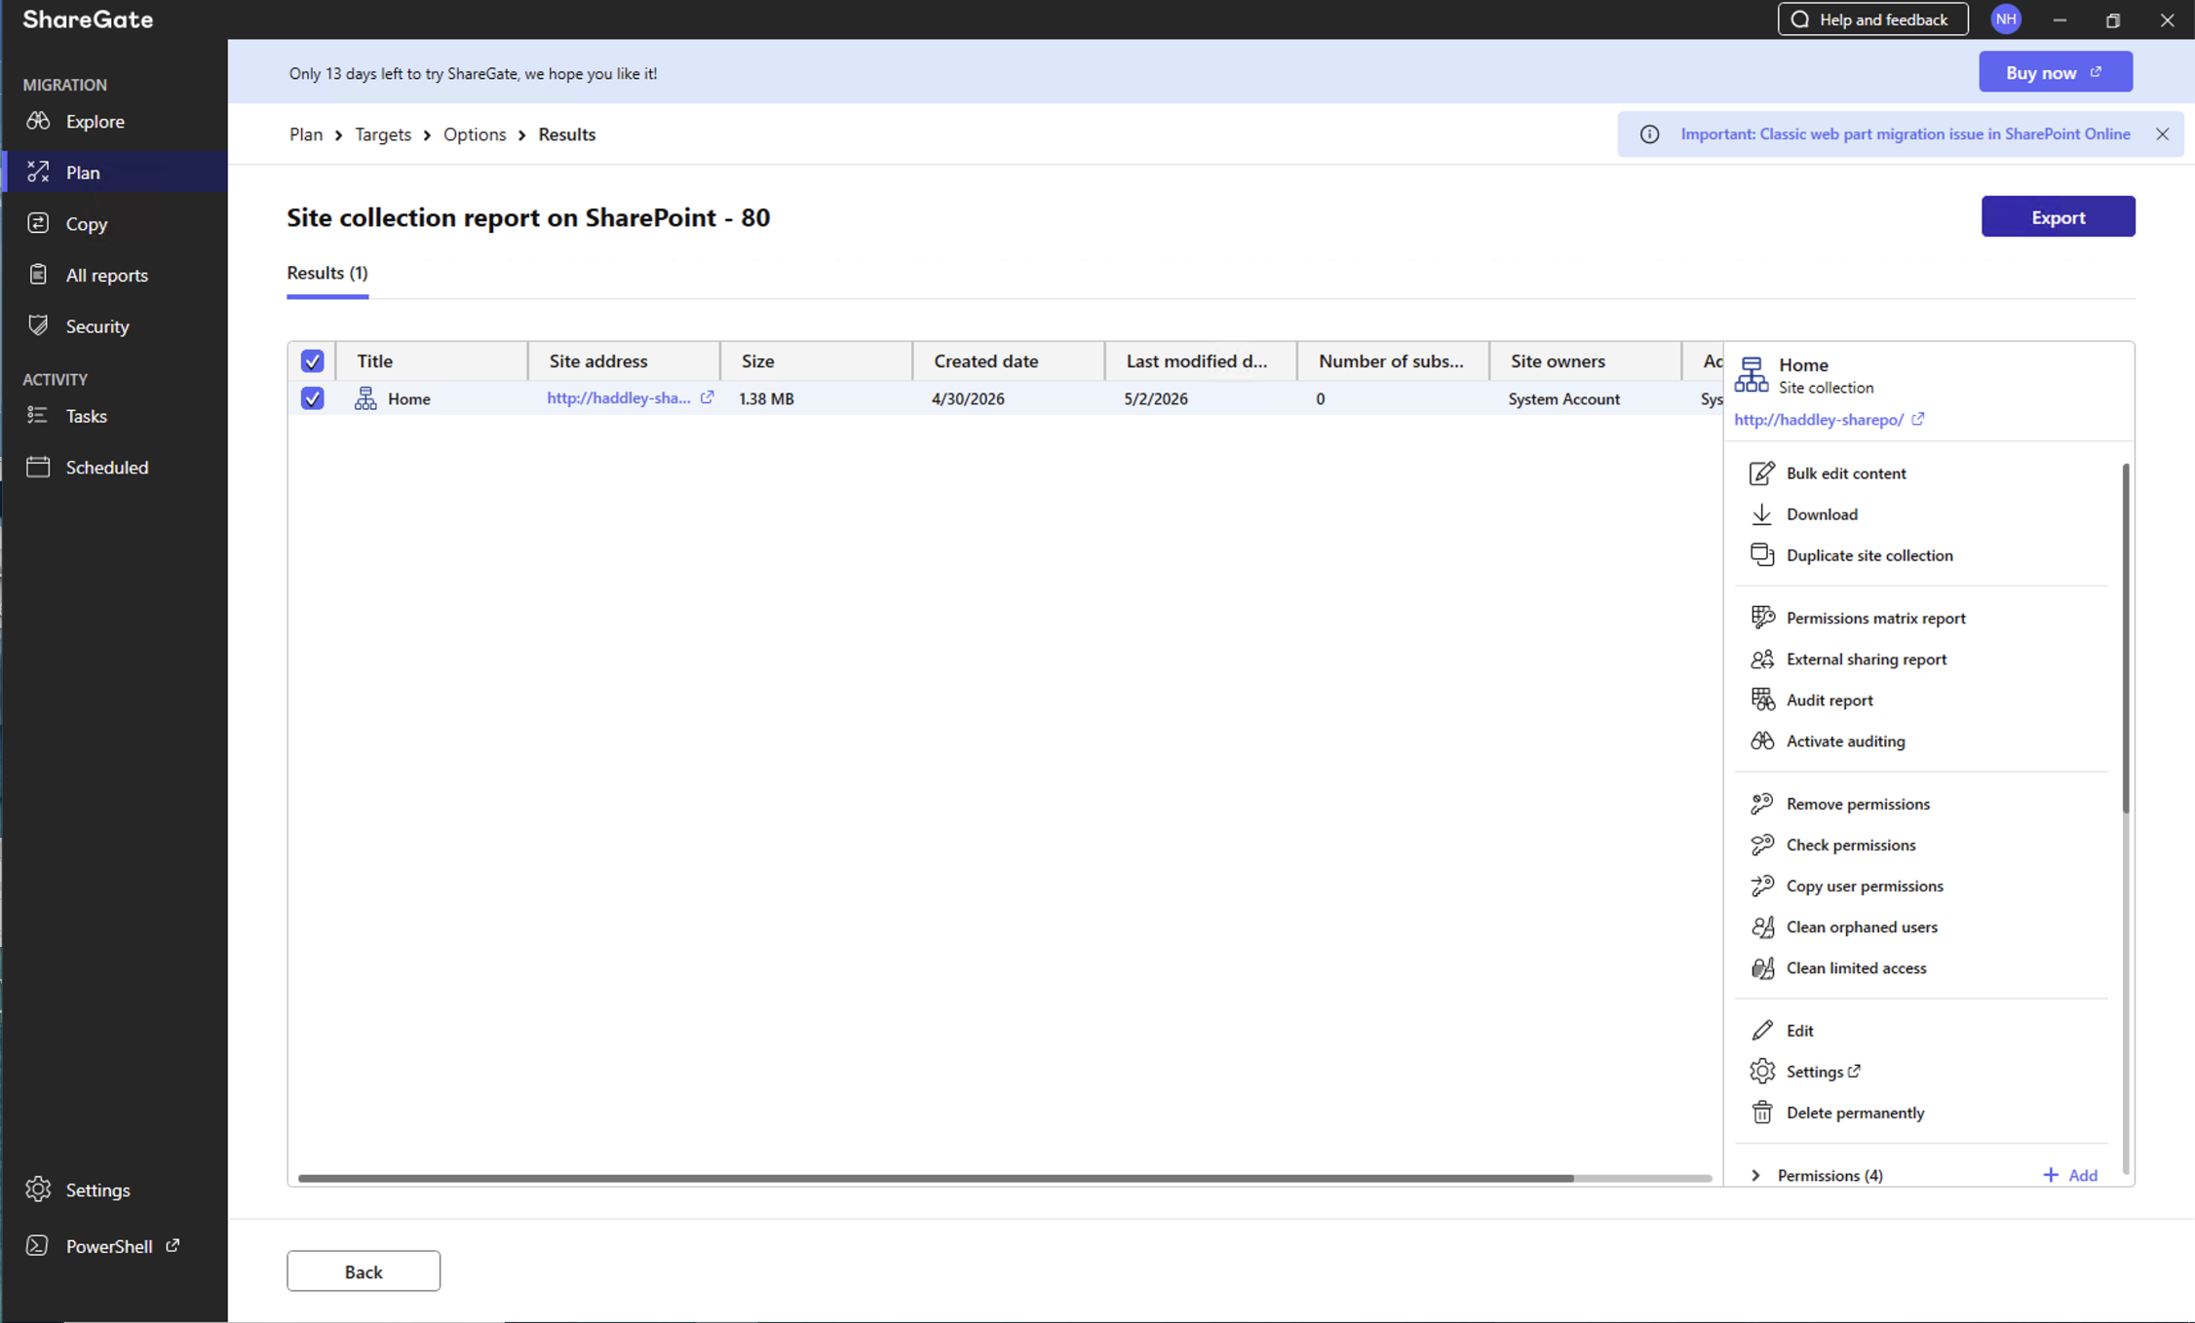Image resolution: width=2195 pixels, height=1323 pixels.
Task: Click the info icon in the Important notice
Action: pyautogui.click(x=1649, y=134)
